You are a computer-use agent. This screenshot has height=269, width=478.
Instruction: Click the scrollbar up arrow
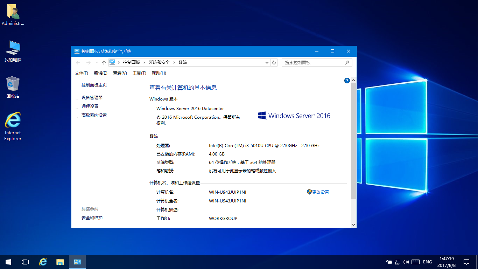tap(353, 80)
